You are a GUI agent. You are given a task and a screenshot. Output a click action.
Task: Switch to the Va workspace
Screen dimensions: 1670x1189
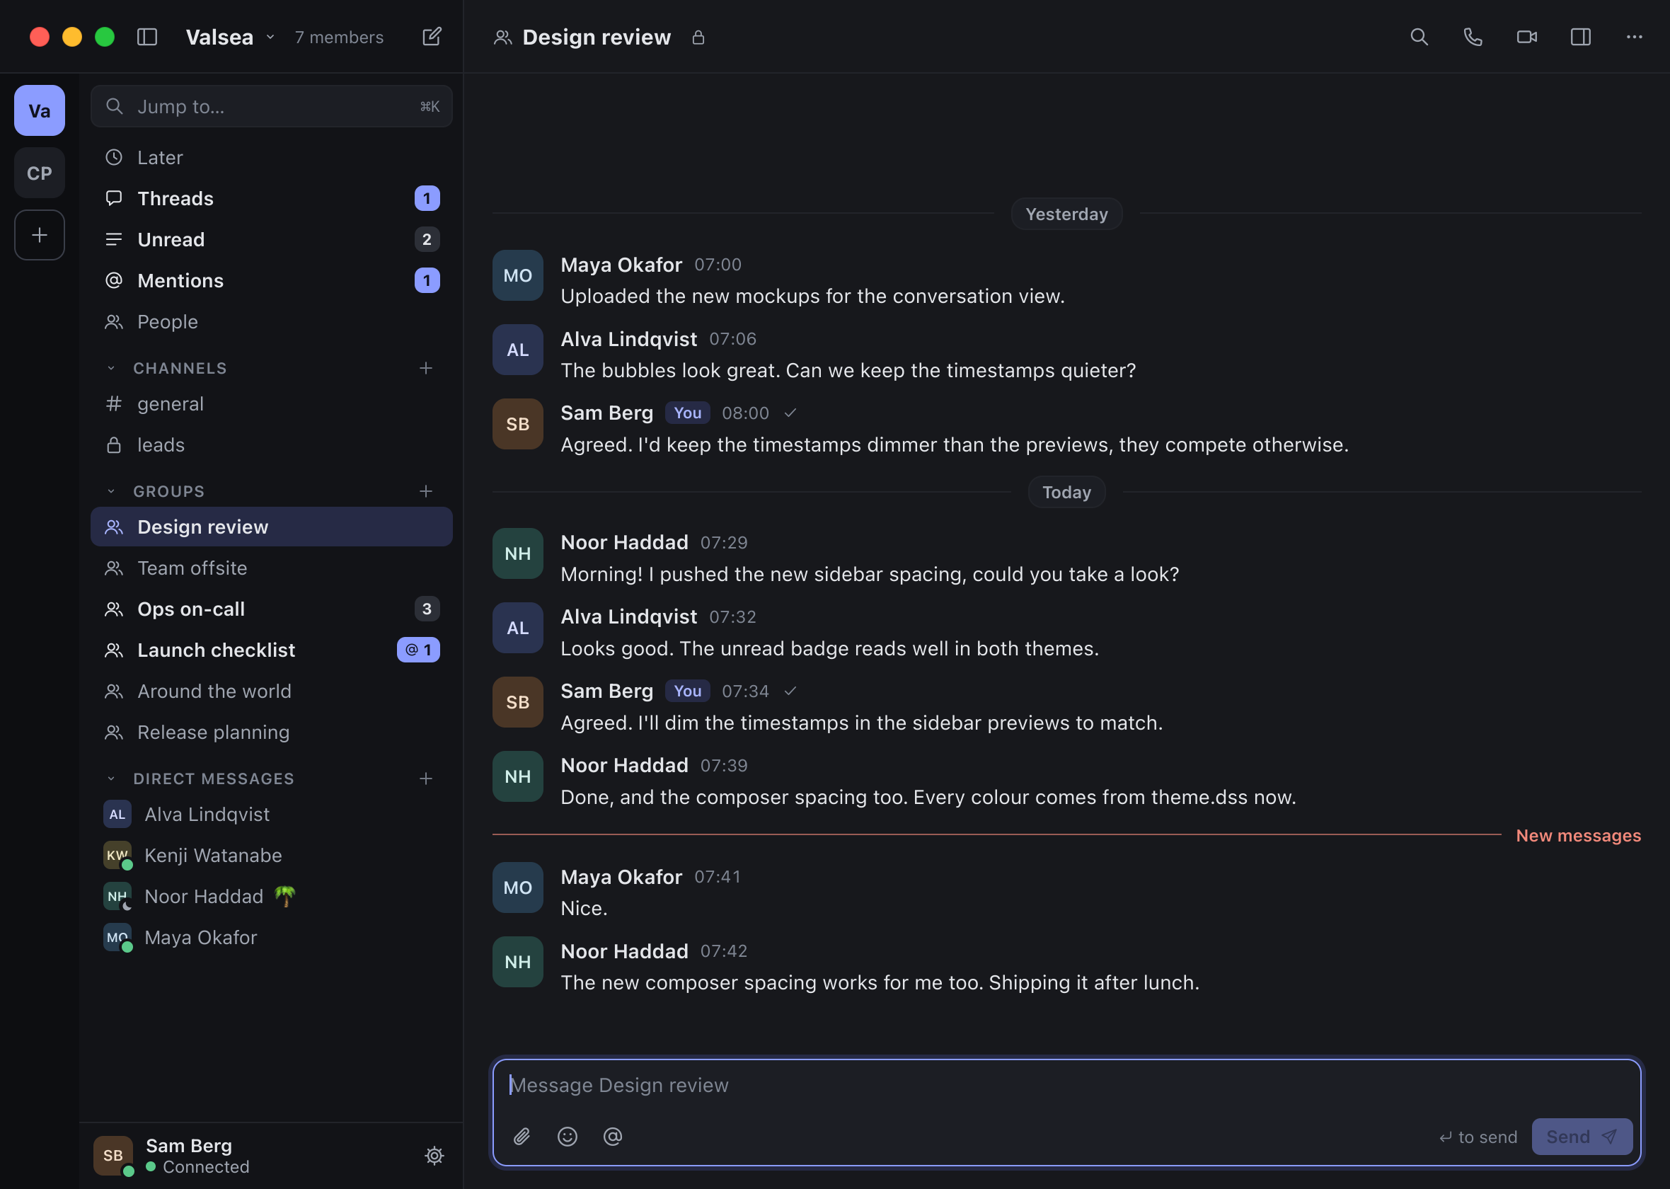point(40,110)
